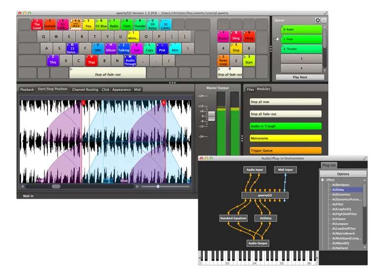The height and width of the screenshot is (280, 390).
Task: Select AUDistortion in the effect list
Action: [341, 194]
